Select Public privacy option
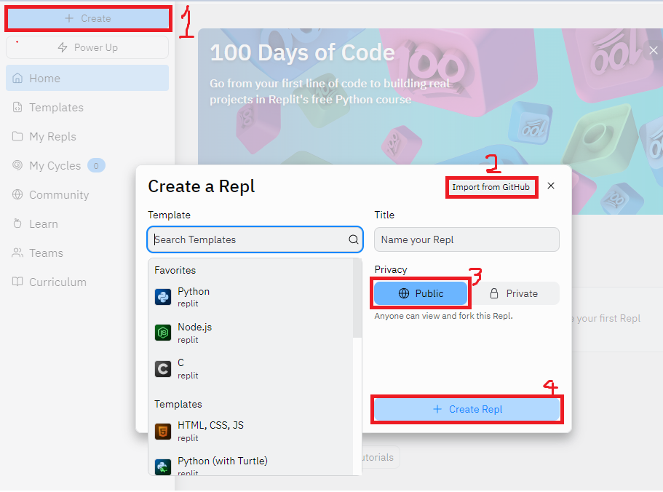Viewport: 663px width, 492px height. tap(421, 293)
